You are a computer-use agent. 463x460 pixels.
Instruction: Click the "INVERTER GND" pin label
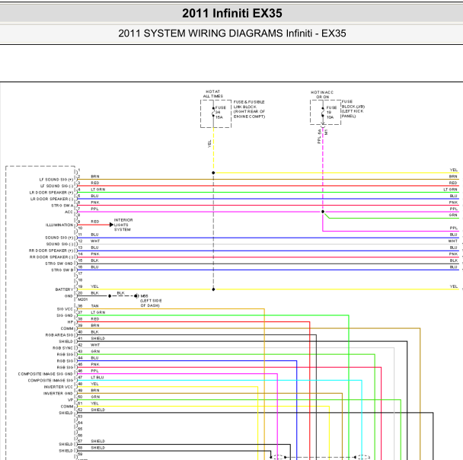58,394
